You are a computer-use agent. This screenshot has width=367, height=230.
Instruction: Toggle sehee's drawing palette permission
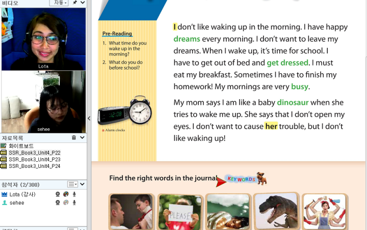(x=66, y=203)
